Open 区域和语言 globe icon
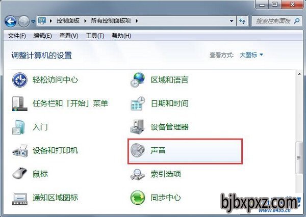 point(138,80)
